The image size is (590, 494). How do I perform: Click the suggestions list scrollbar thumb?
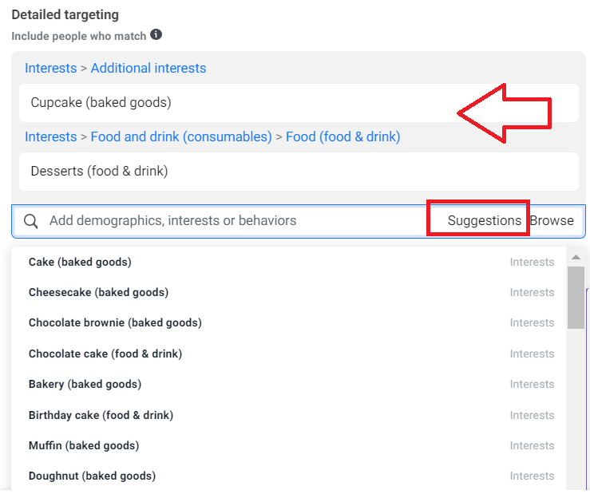coord(576,298)
